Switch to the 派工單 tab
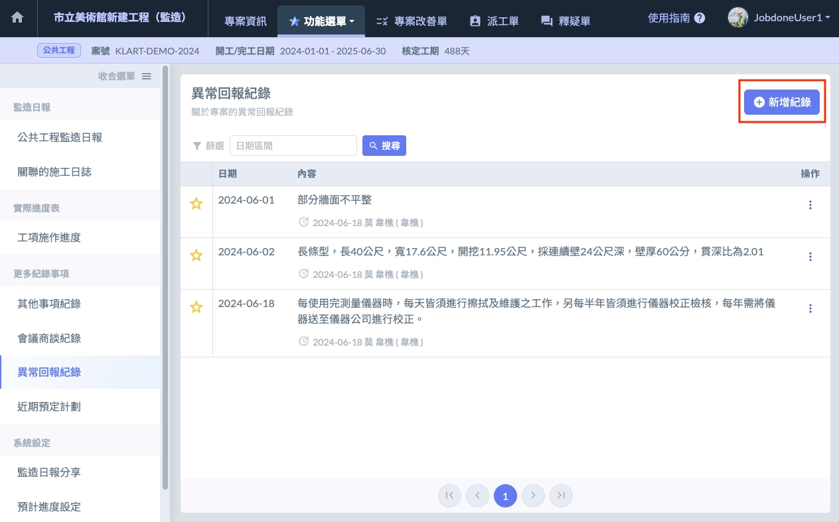This screenshot has width=839, height=522. (494, 21)
